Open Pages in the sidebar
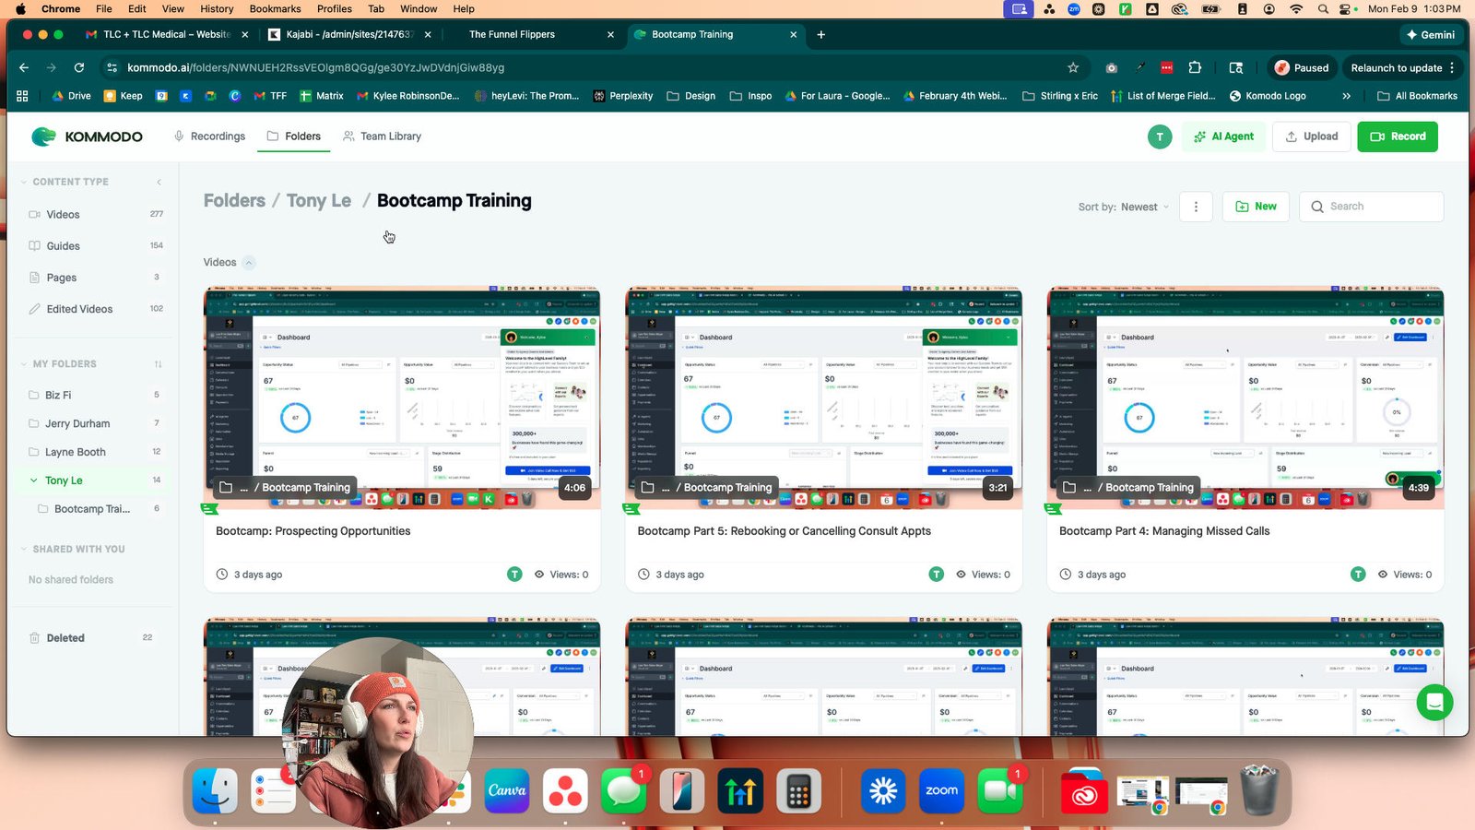 (95, 278)
